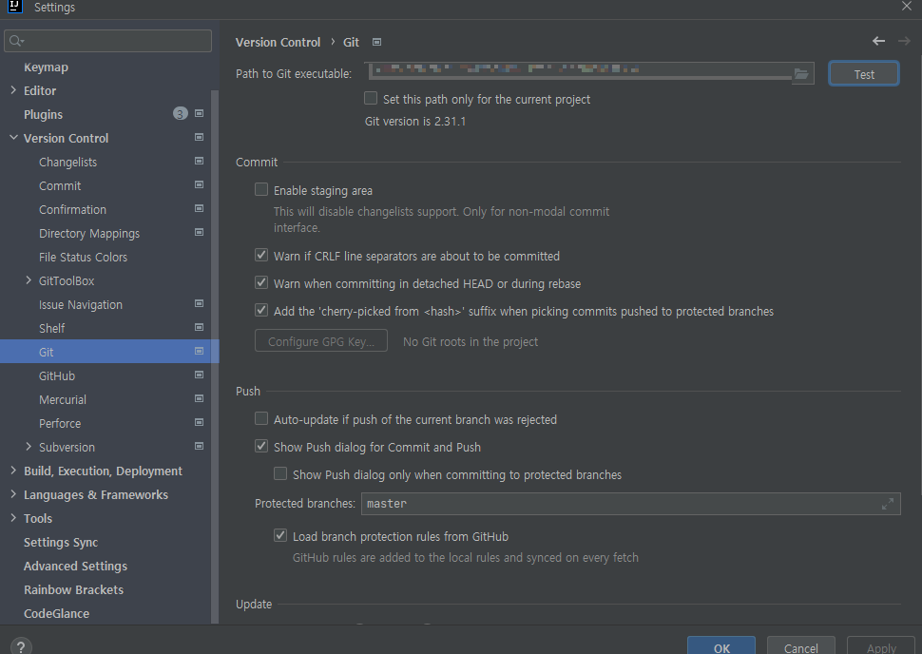Click the Test button for Git executable
This screenshot has width=922, height=654.
[864, 74]
